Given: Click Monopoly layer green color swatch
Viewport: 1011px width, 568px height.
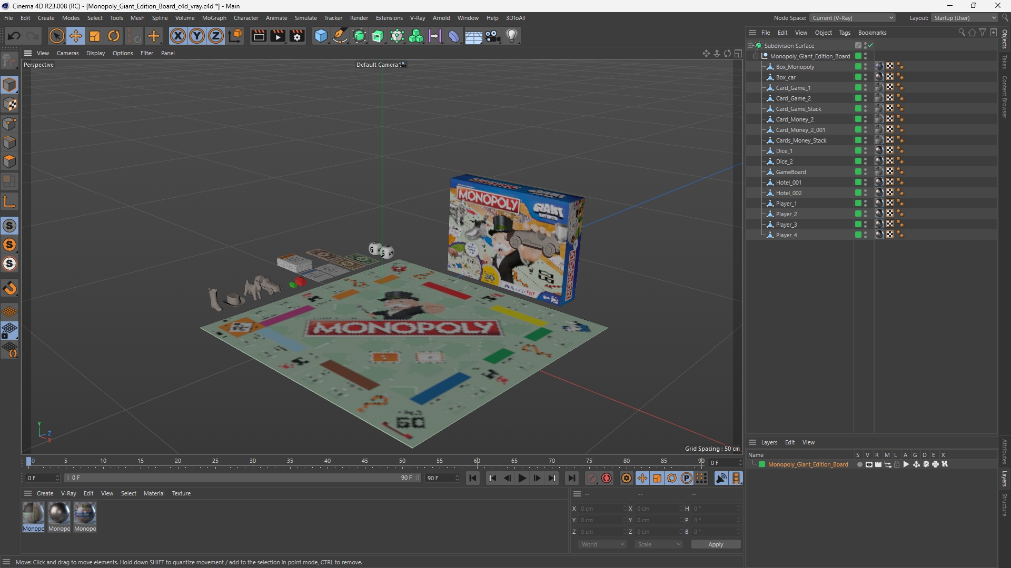Looking at the screenshot, I should coord(761,464).
